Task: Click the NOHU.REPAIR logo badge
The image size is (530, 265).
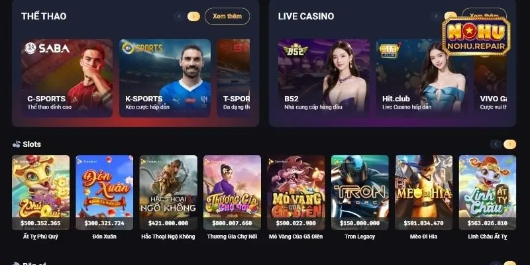Action: pos(476,36)
